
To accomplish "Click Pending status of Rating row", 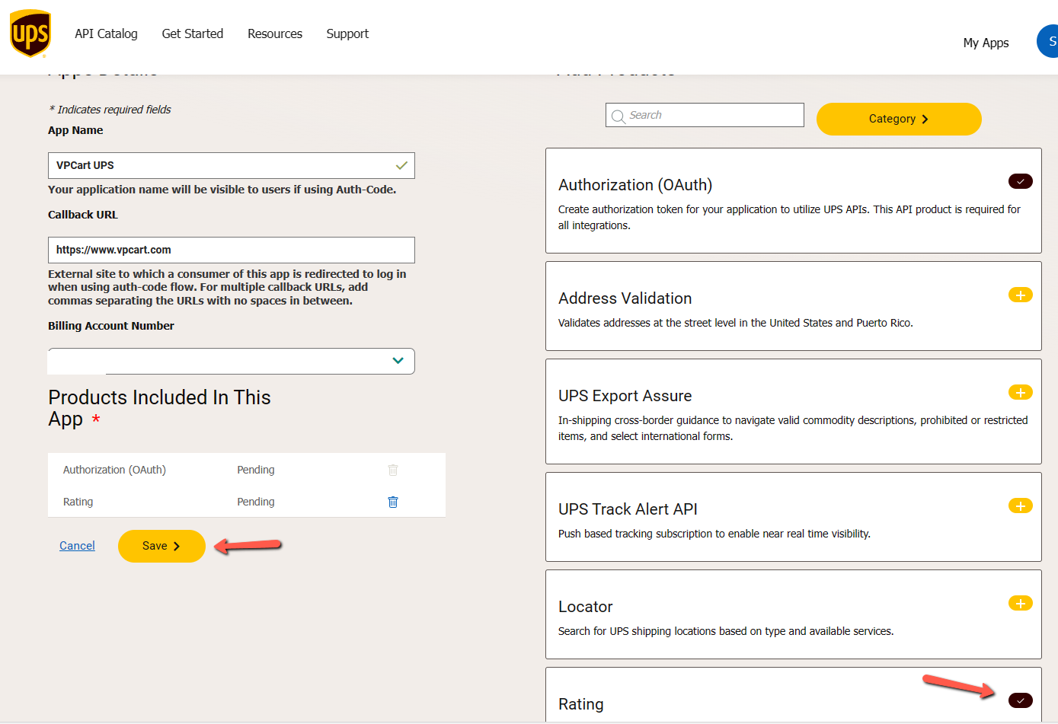I will (x=256, y=502).
